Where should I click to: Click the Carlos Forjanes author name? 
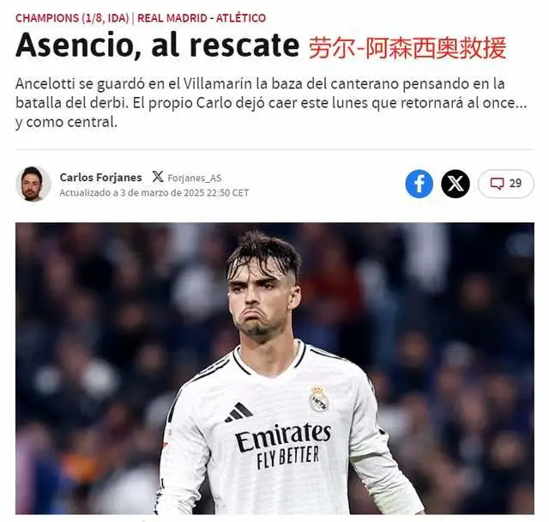pyautogui.click(x=101, y=177)
